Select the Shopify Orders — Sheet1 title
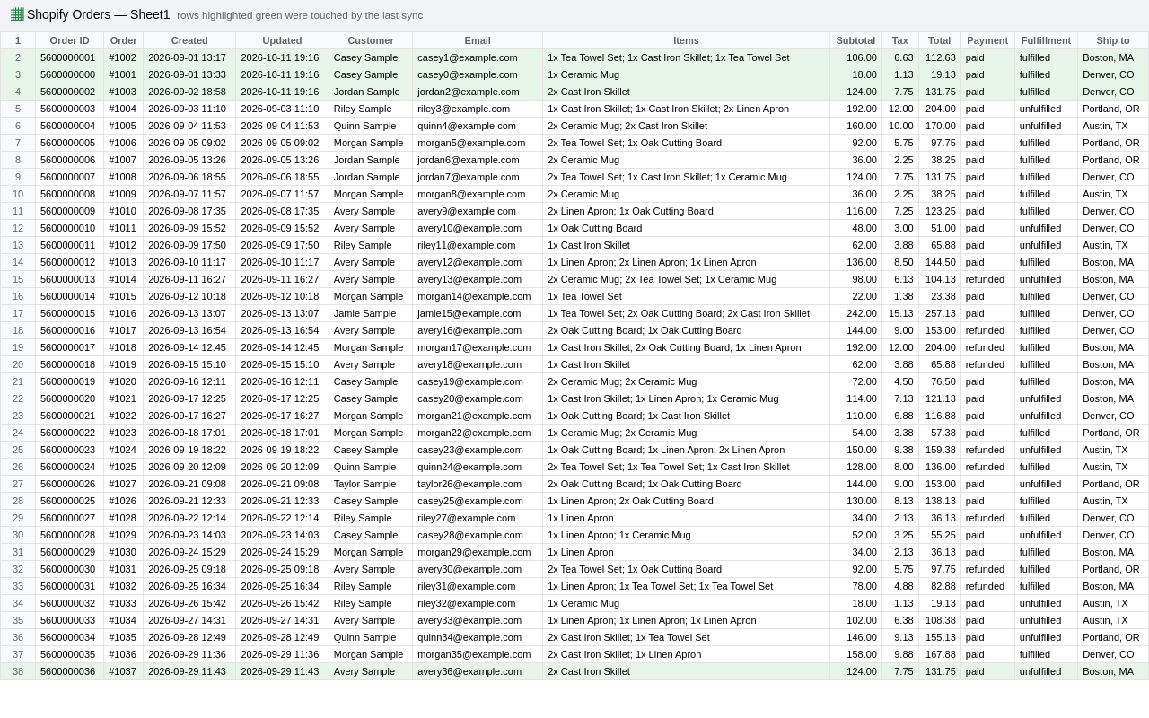This screenshot has width=1149, height=718. point(98,14)
